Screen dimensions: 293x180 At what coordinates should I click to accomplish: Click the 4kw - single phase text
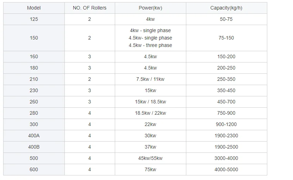tap(150, 31)
